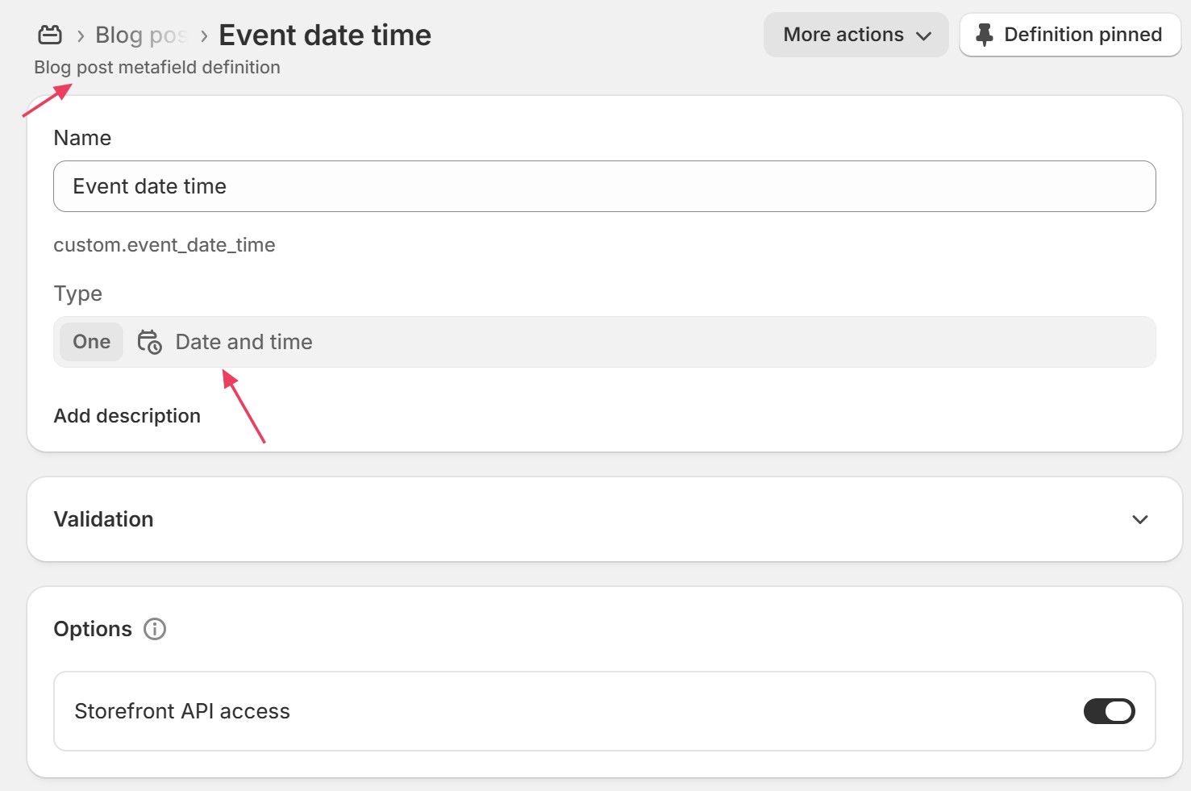
Task: Click the custom.event_date_time key text
Action: [164, 245]
